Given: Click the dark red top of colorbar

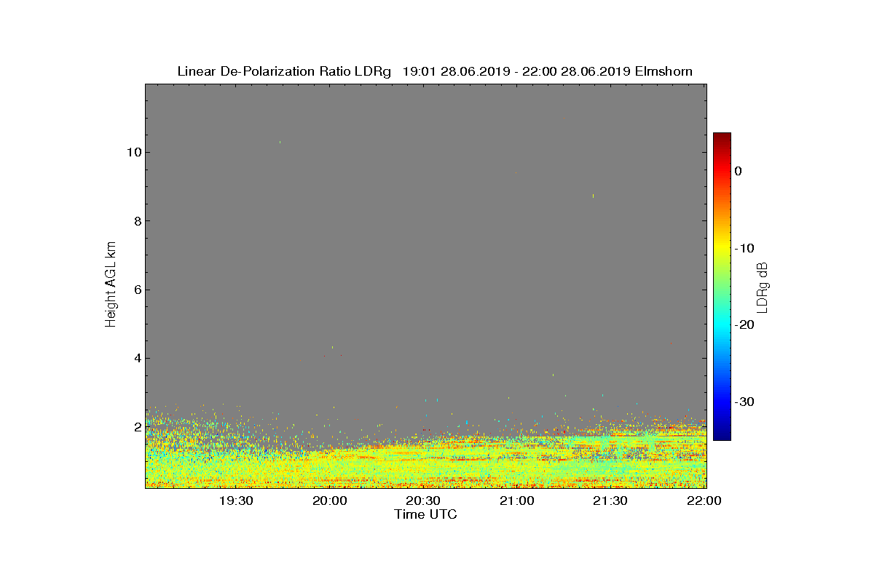Looking at the screenshot, I should pos(722,137).
